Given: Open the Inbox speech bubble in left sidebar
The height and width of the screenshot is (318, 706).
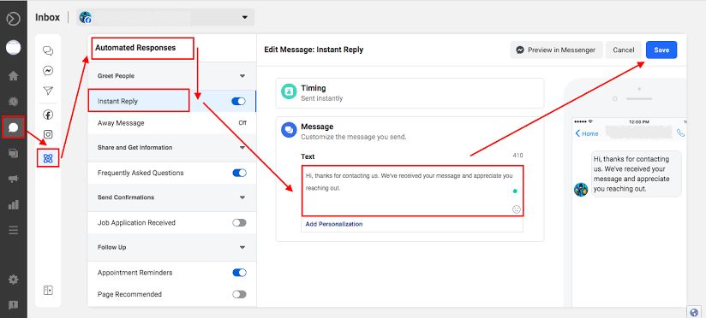Looking at the screenshot, I should tap(14, 127).
